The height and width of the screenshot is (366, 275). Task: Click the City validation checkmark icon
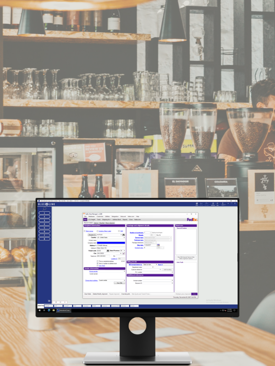[x=124, y=253]
